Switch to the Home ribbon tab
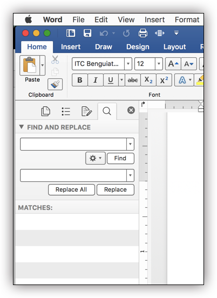The image size is (217, 298). pos(37,47)
